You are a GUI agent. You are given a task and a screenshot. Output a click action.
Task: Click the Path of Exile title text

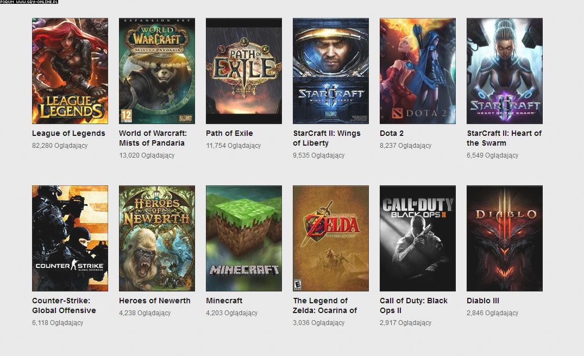(229, 133)
